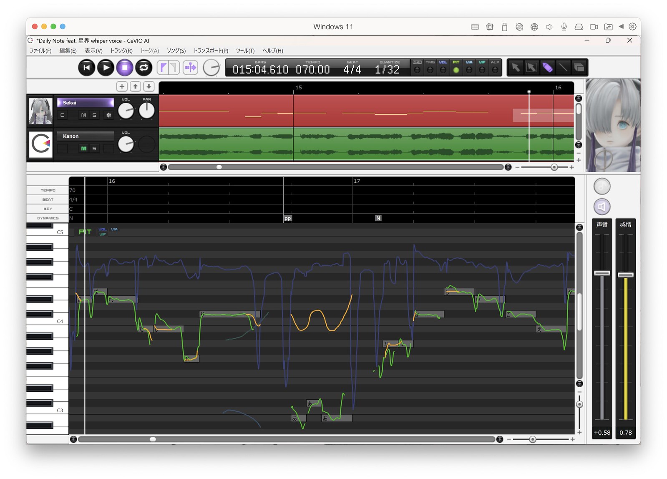Select the arrow selection tool
This screenshot has height=479, width=667.
(x=516, y=68)
